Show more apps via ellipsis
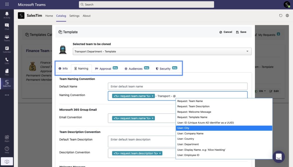Screen dimensions: 293x167 click(7, 95)
